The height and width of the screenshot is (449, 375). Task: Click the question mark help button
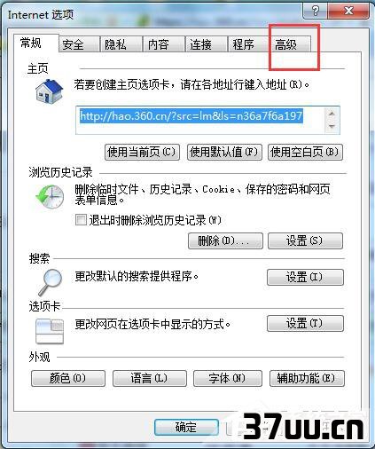[315, 11]
